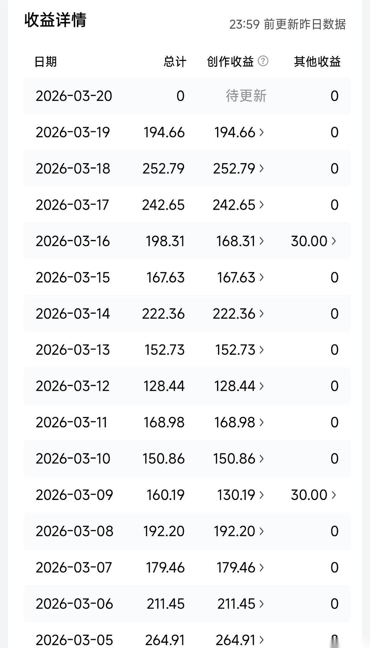Expand 194.66 creation income for 2026-03-19
The image size is (370, 648).
pos(239,132)
